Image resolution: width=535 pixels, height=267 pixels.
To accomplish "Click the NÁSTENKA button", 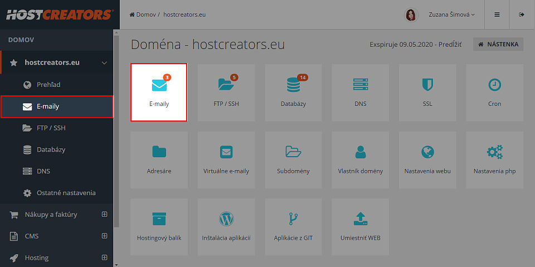I will (x=498, y=45).
